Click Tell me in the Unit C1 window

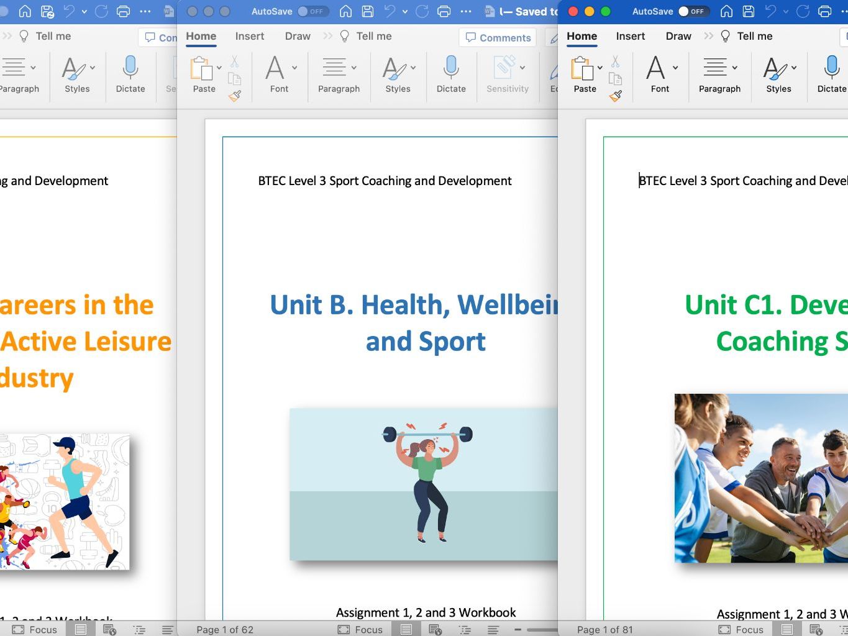[747, 36]
